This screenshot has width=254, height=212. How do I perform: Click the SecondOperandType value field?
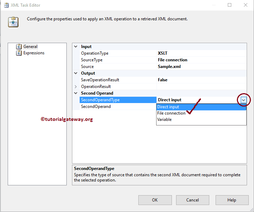tap(198, 100)
